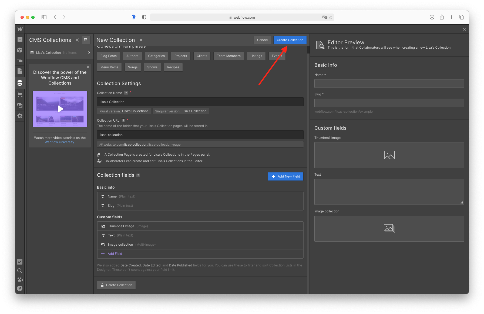
Task: Select the CMS Collections database icon
Action: [20, 83]
